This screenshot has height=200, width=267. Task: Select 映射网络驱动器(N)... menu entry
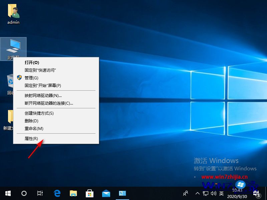pos(56,95)
